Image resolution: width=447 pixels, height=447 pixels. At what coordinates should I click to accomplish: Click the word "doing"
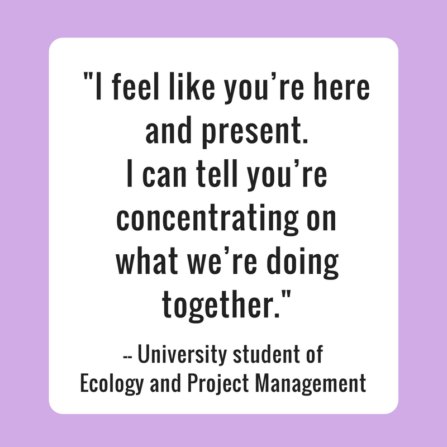point(302,262)
